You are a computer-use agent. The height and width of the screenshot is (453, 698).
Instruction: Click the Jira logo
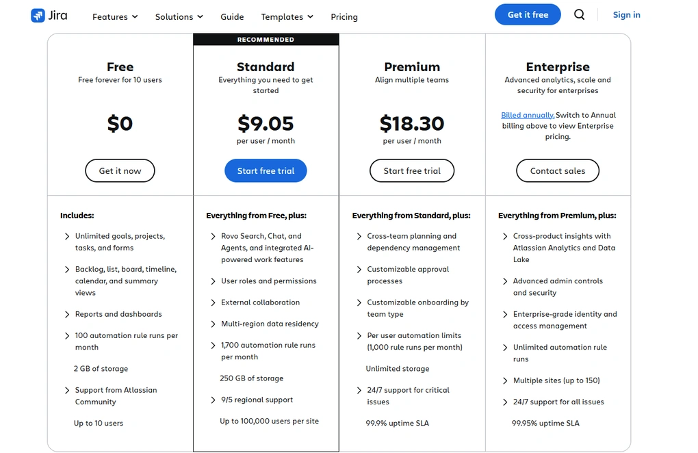(48, 14)
